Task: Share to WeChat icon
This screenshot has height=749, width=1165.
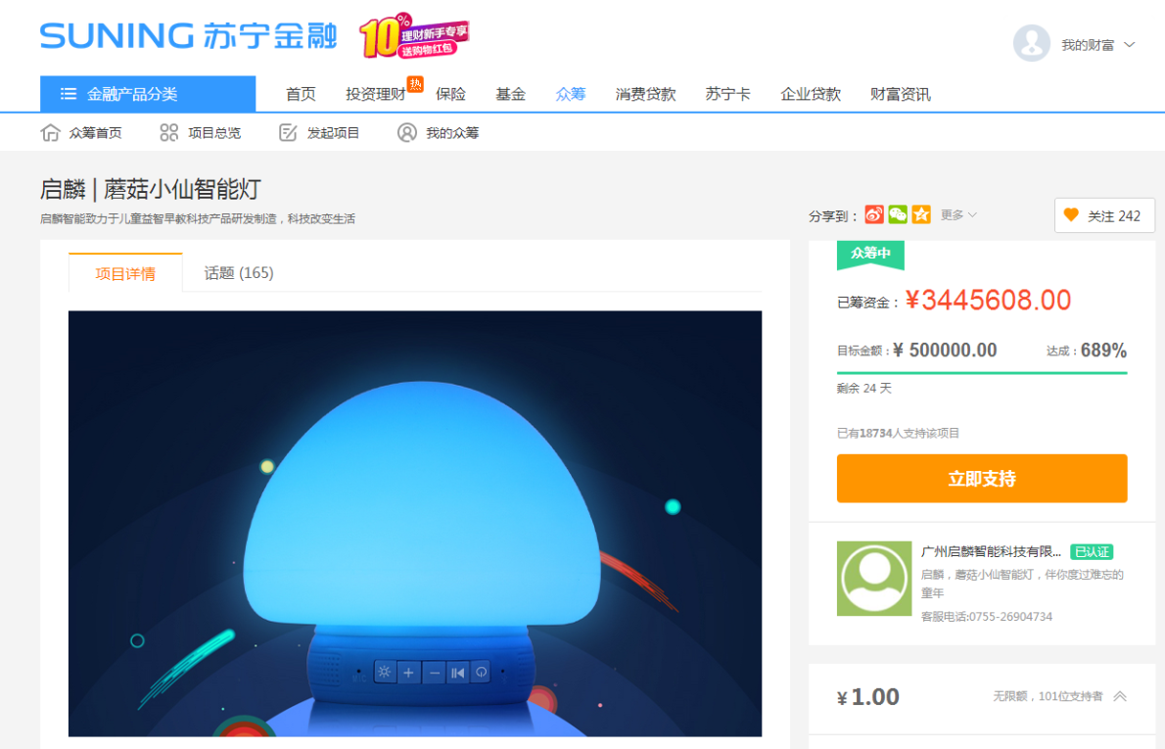Action: click(x=898, y=214)
